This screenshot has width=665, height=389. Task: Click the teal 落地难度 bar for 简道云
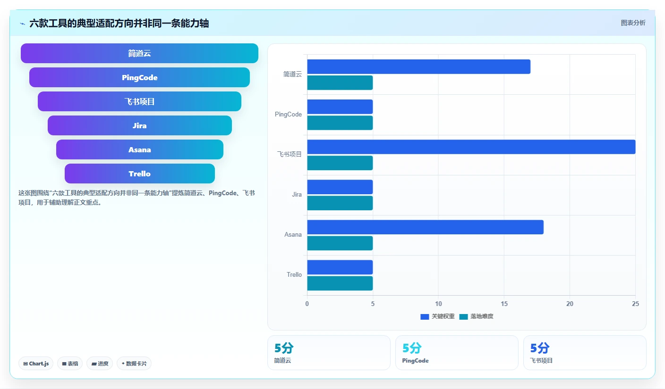(340, 83)
